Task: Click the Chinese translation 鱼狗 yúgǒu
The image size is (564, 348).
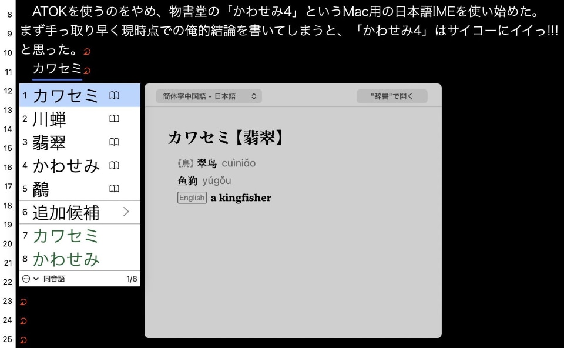Action: 204,180
